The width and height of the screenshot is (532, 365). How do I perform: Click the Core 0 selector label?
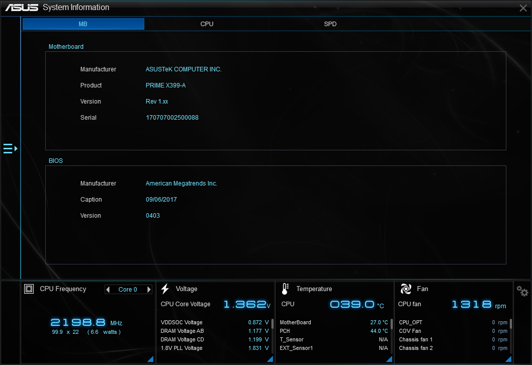(128, 290)
